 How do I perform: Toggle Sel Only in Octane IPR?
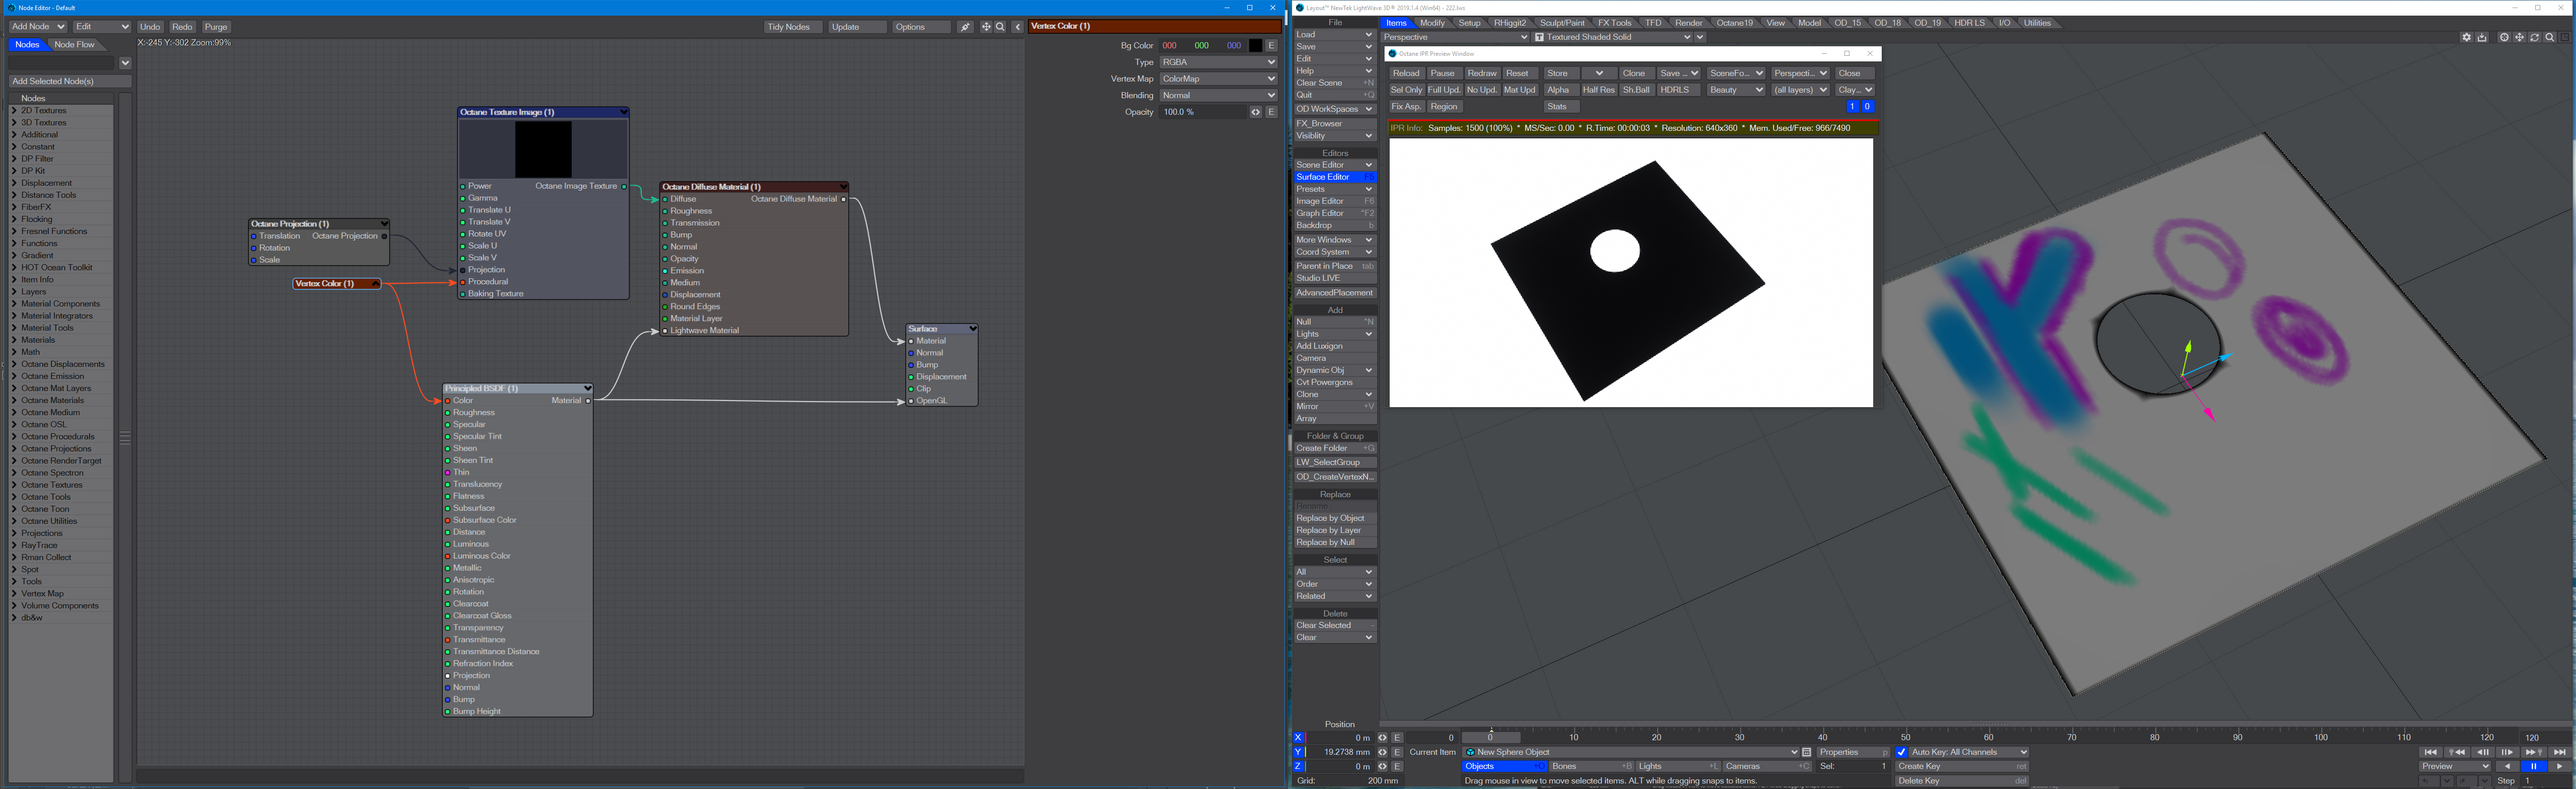(x=1406, y=90)
